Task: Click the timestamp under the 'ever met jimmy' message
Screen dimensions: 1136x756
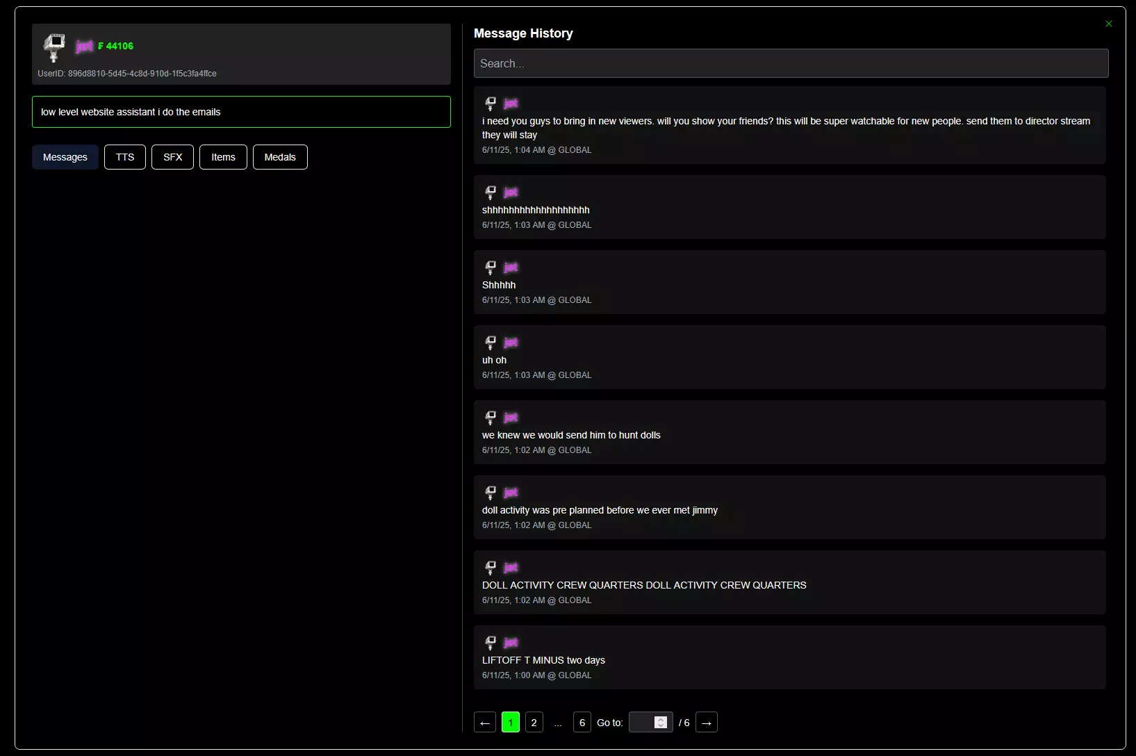Action: (x=537, y=525)
